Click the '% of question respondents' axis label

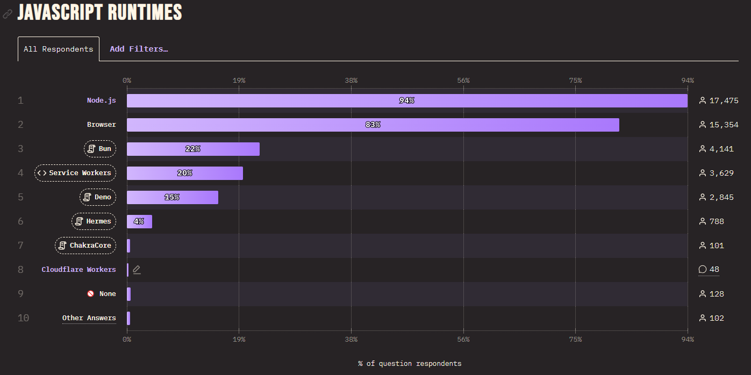pyautogui.click(x=410, y=364)
